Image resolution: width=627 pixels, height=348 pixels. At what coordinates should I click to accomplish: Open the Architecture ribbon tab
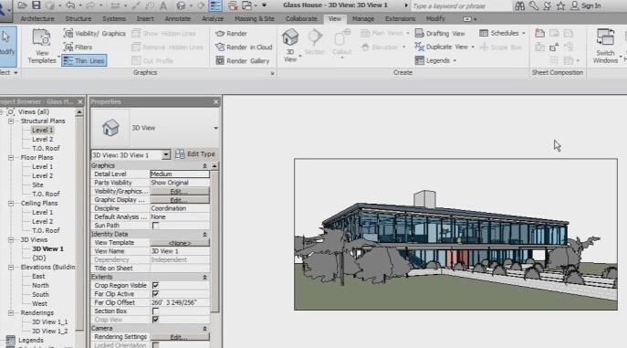[37, 19]
